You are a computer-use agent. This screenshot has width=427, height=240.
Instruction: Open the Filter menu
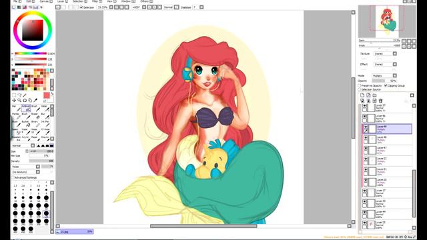click(x=96, y=1)
